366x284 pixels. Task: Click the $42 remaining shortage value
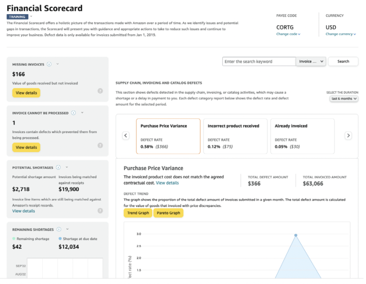(x=17, y=247)
